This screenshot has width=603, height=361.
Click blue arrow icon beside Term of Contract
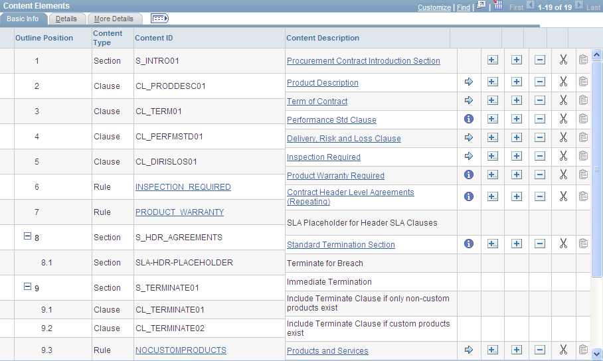click(468, 100)
